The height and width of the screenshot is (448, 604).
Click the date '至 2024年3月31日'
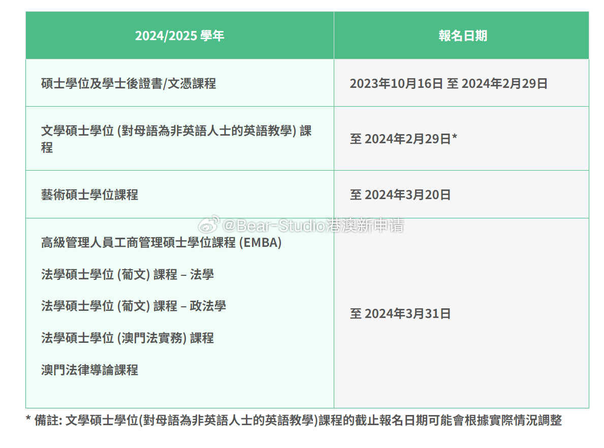(x=400, y=313)
